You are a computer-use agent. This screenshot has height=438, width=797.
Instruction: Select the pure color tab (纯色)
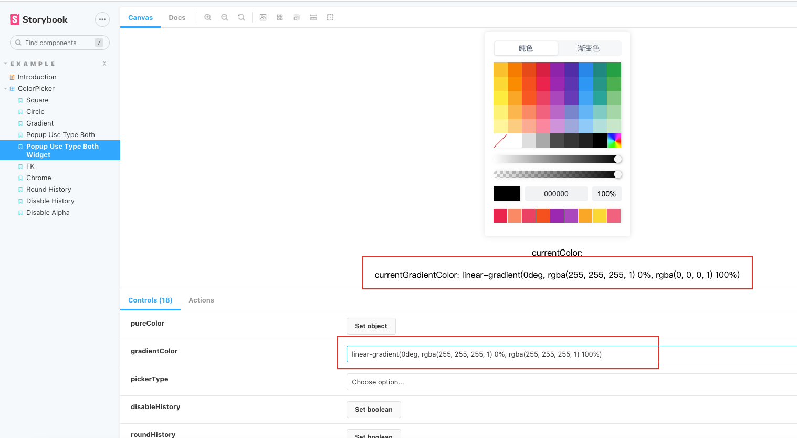pyautogui.click(x=526, y=48)
